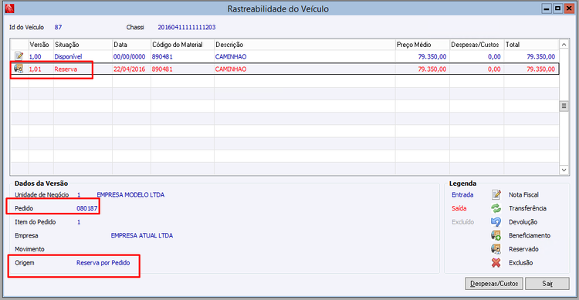This screenshot has width=579, height=300.
Task: Click the Transferência legend icon
Action: pos(496,208)
